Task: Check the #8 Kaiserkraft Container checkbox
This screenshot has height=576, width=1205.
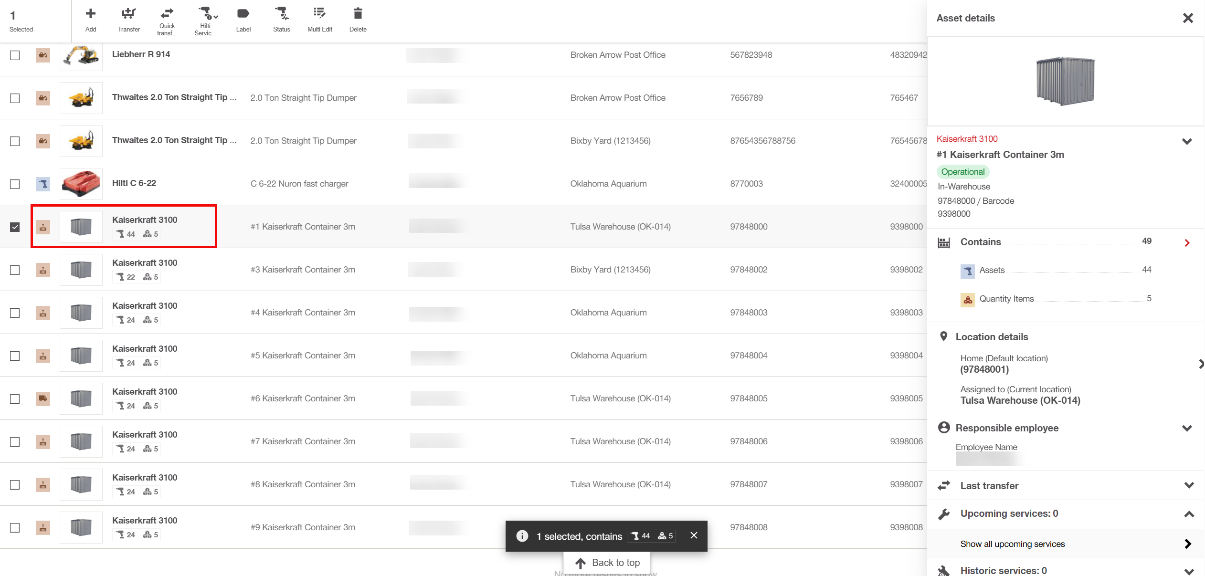Action: (15, 485)
